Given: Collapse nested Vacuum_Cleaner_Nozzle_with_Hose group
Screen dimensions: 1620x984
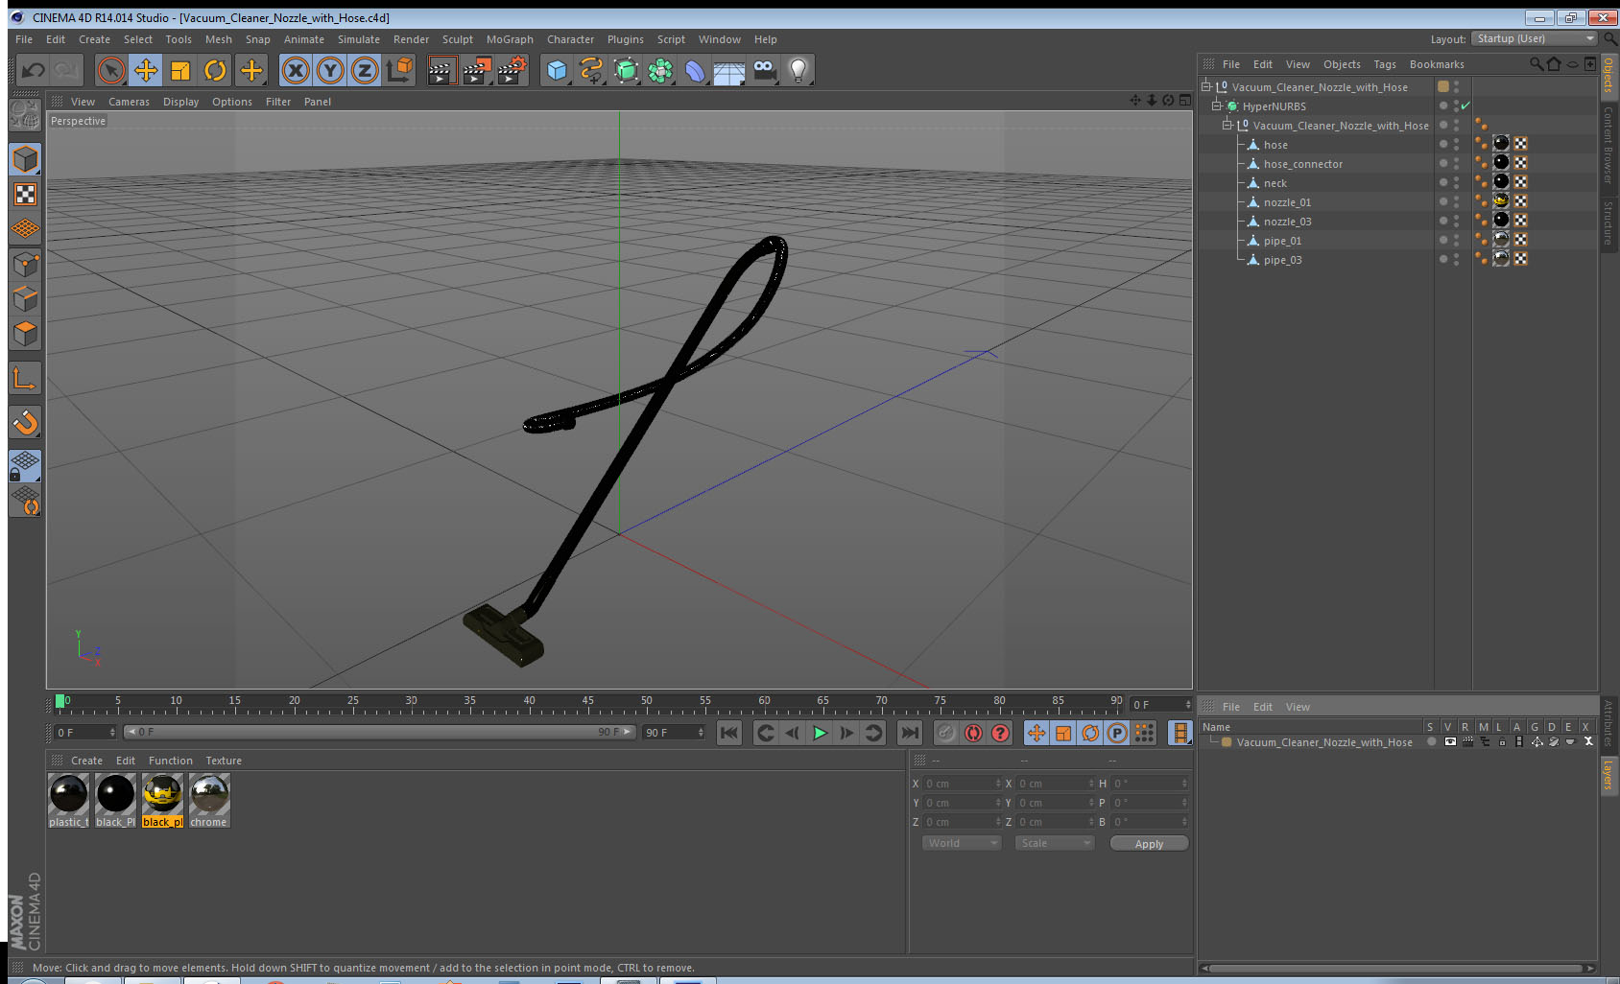Looking at the screenshot, I should [x=1227, y=125].
